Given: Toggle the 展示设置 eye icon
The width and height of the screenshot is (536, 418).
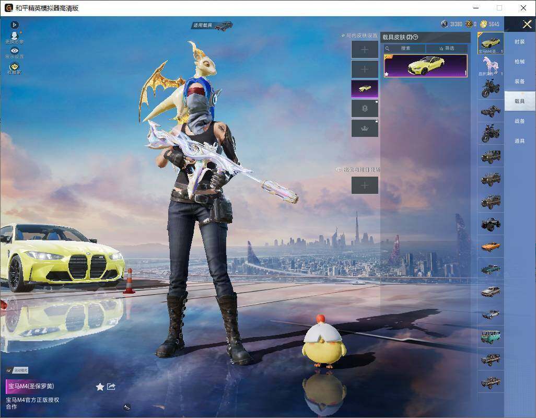Looking at the screenshot, I should point(14,51).
